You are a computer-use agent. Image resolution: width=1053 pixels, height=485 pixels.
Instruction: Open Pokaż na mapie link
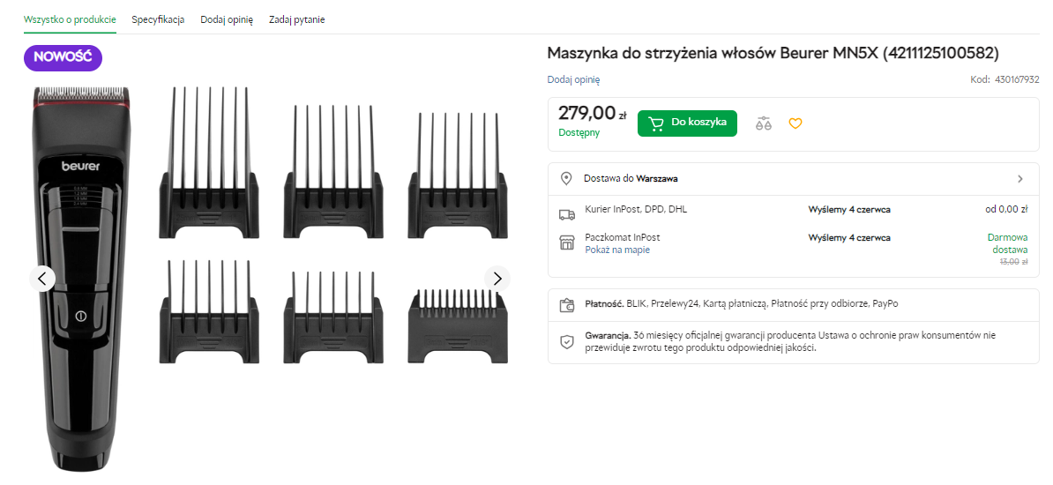click(x=616, y=250)
